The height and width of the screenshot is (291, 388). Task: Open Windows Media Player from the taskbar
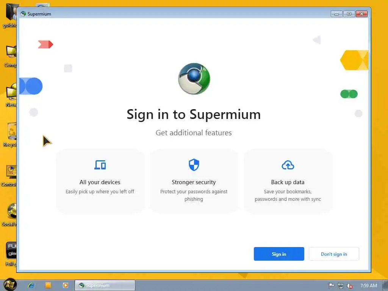coord(65,285)
